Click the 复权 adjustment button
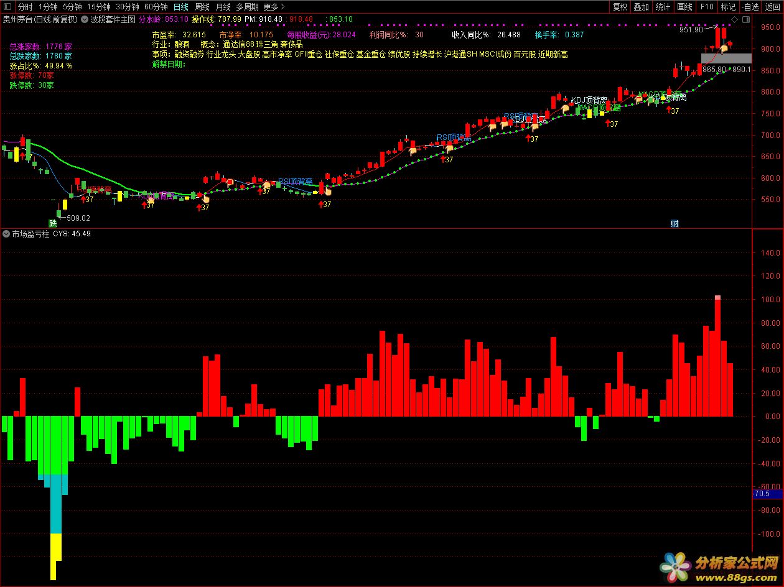 (620, 7)
